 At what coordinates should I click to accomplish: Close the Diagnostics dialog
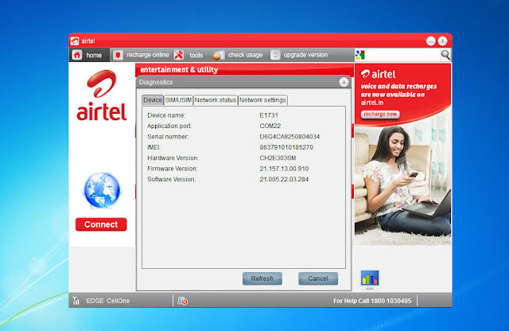(344, 82)
